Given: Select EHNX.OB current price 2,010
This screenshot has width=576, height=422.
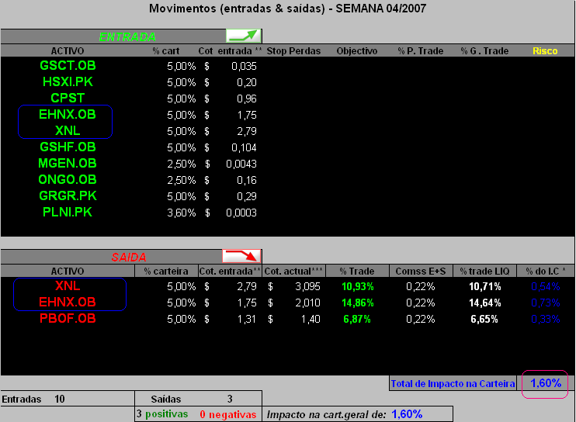Looking at the screenshot, I should pos(308,303).
